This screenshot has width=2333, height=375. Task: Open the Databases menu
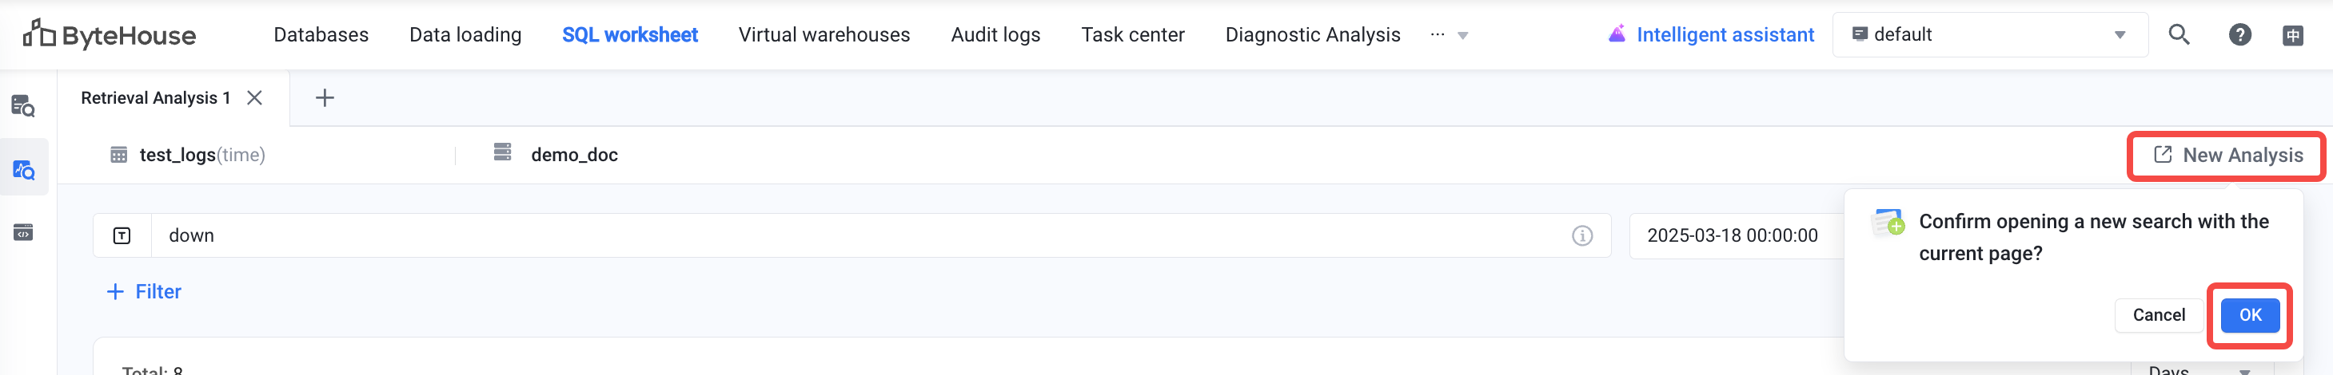[x=321, y=34]
